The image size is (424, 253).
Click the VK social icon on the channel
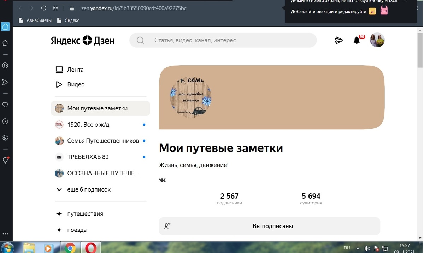pyautogui.click(x=162, y=180)
